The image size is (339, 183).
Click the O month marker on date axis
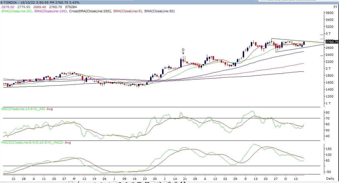pos(286,179)
